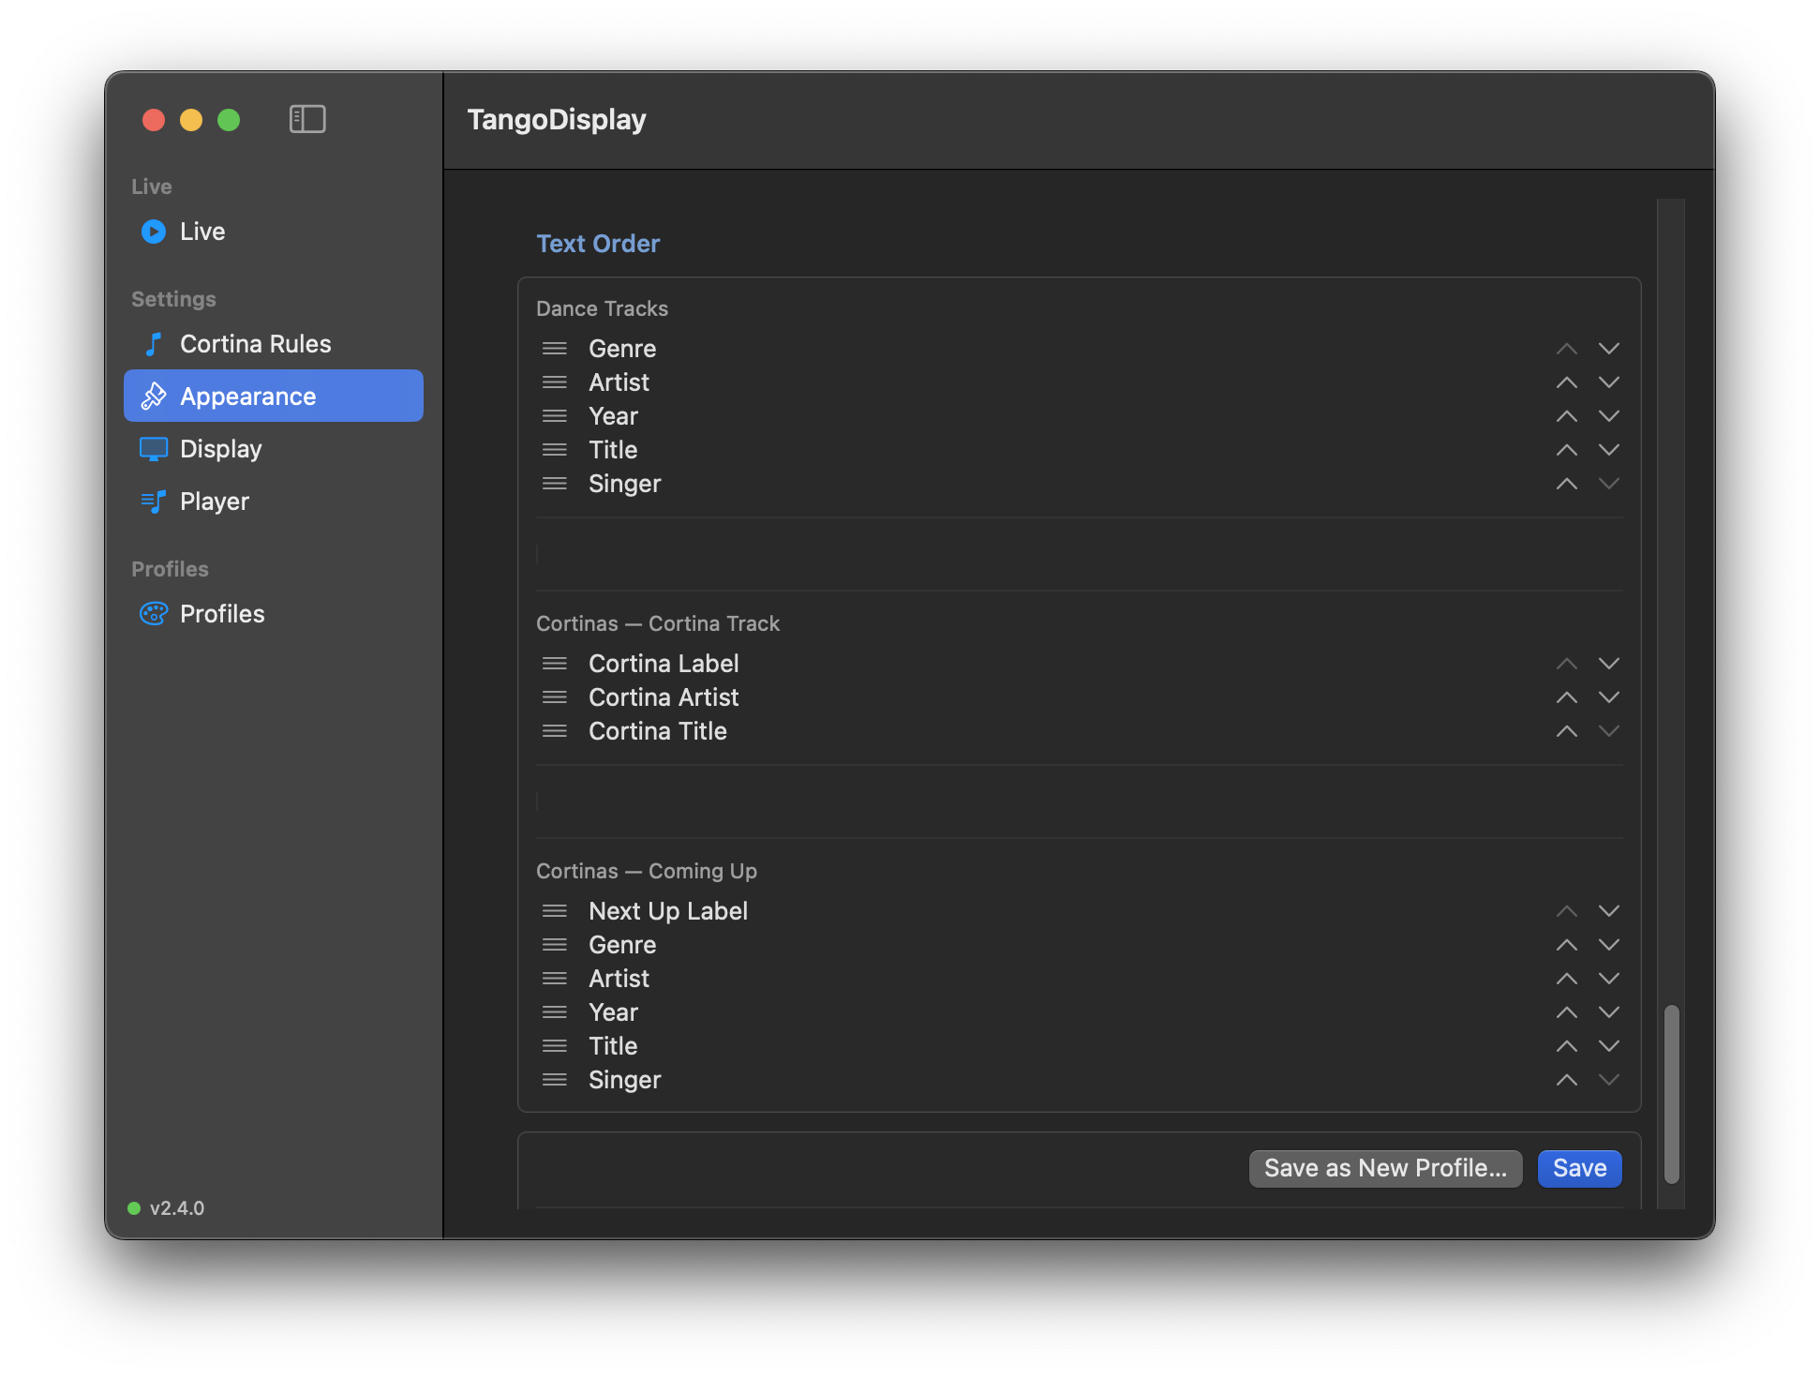Move Dance Tracks Artist up

click(1566, 382)
